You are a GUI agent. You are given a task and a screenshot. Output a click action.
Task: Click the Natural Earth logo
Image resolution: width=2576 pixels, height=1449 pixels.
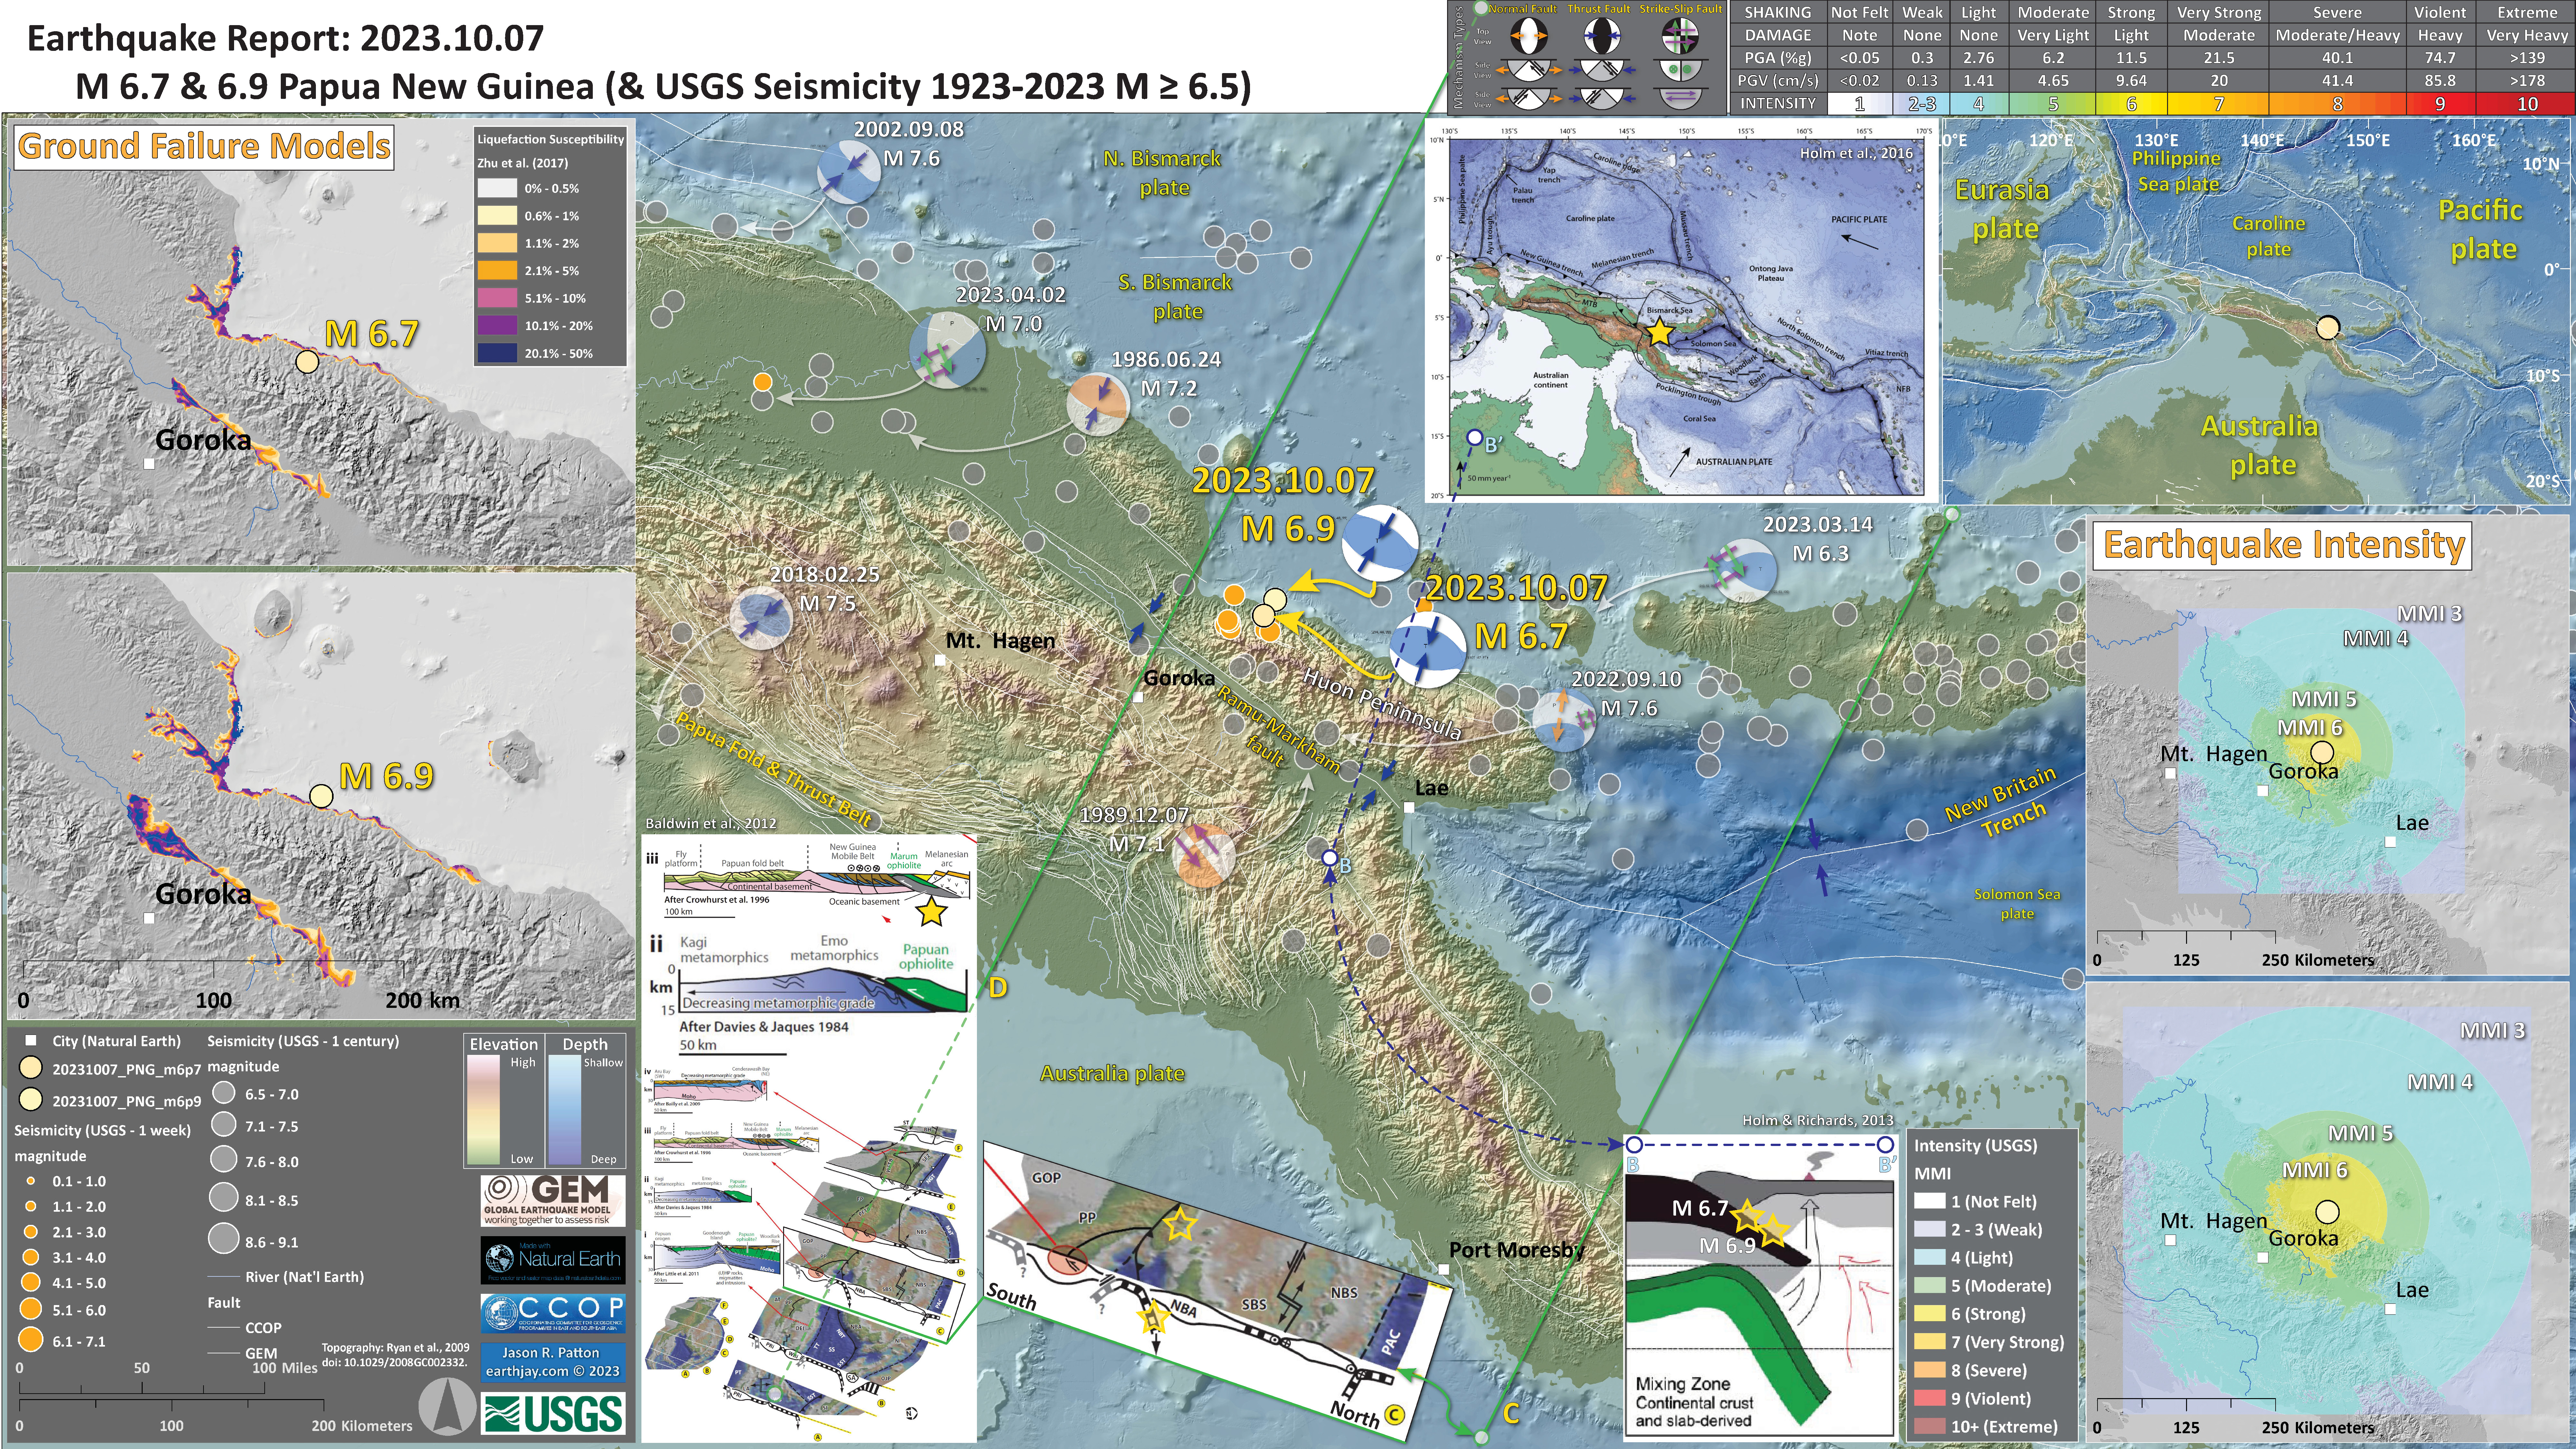pyautogui.click(x=553, y=1260)
